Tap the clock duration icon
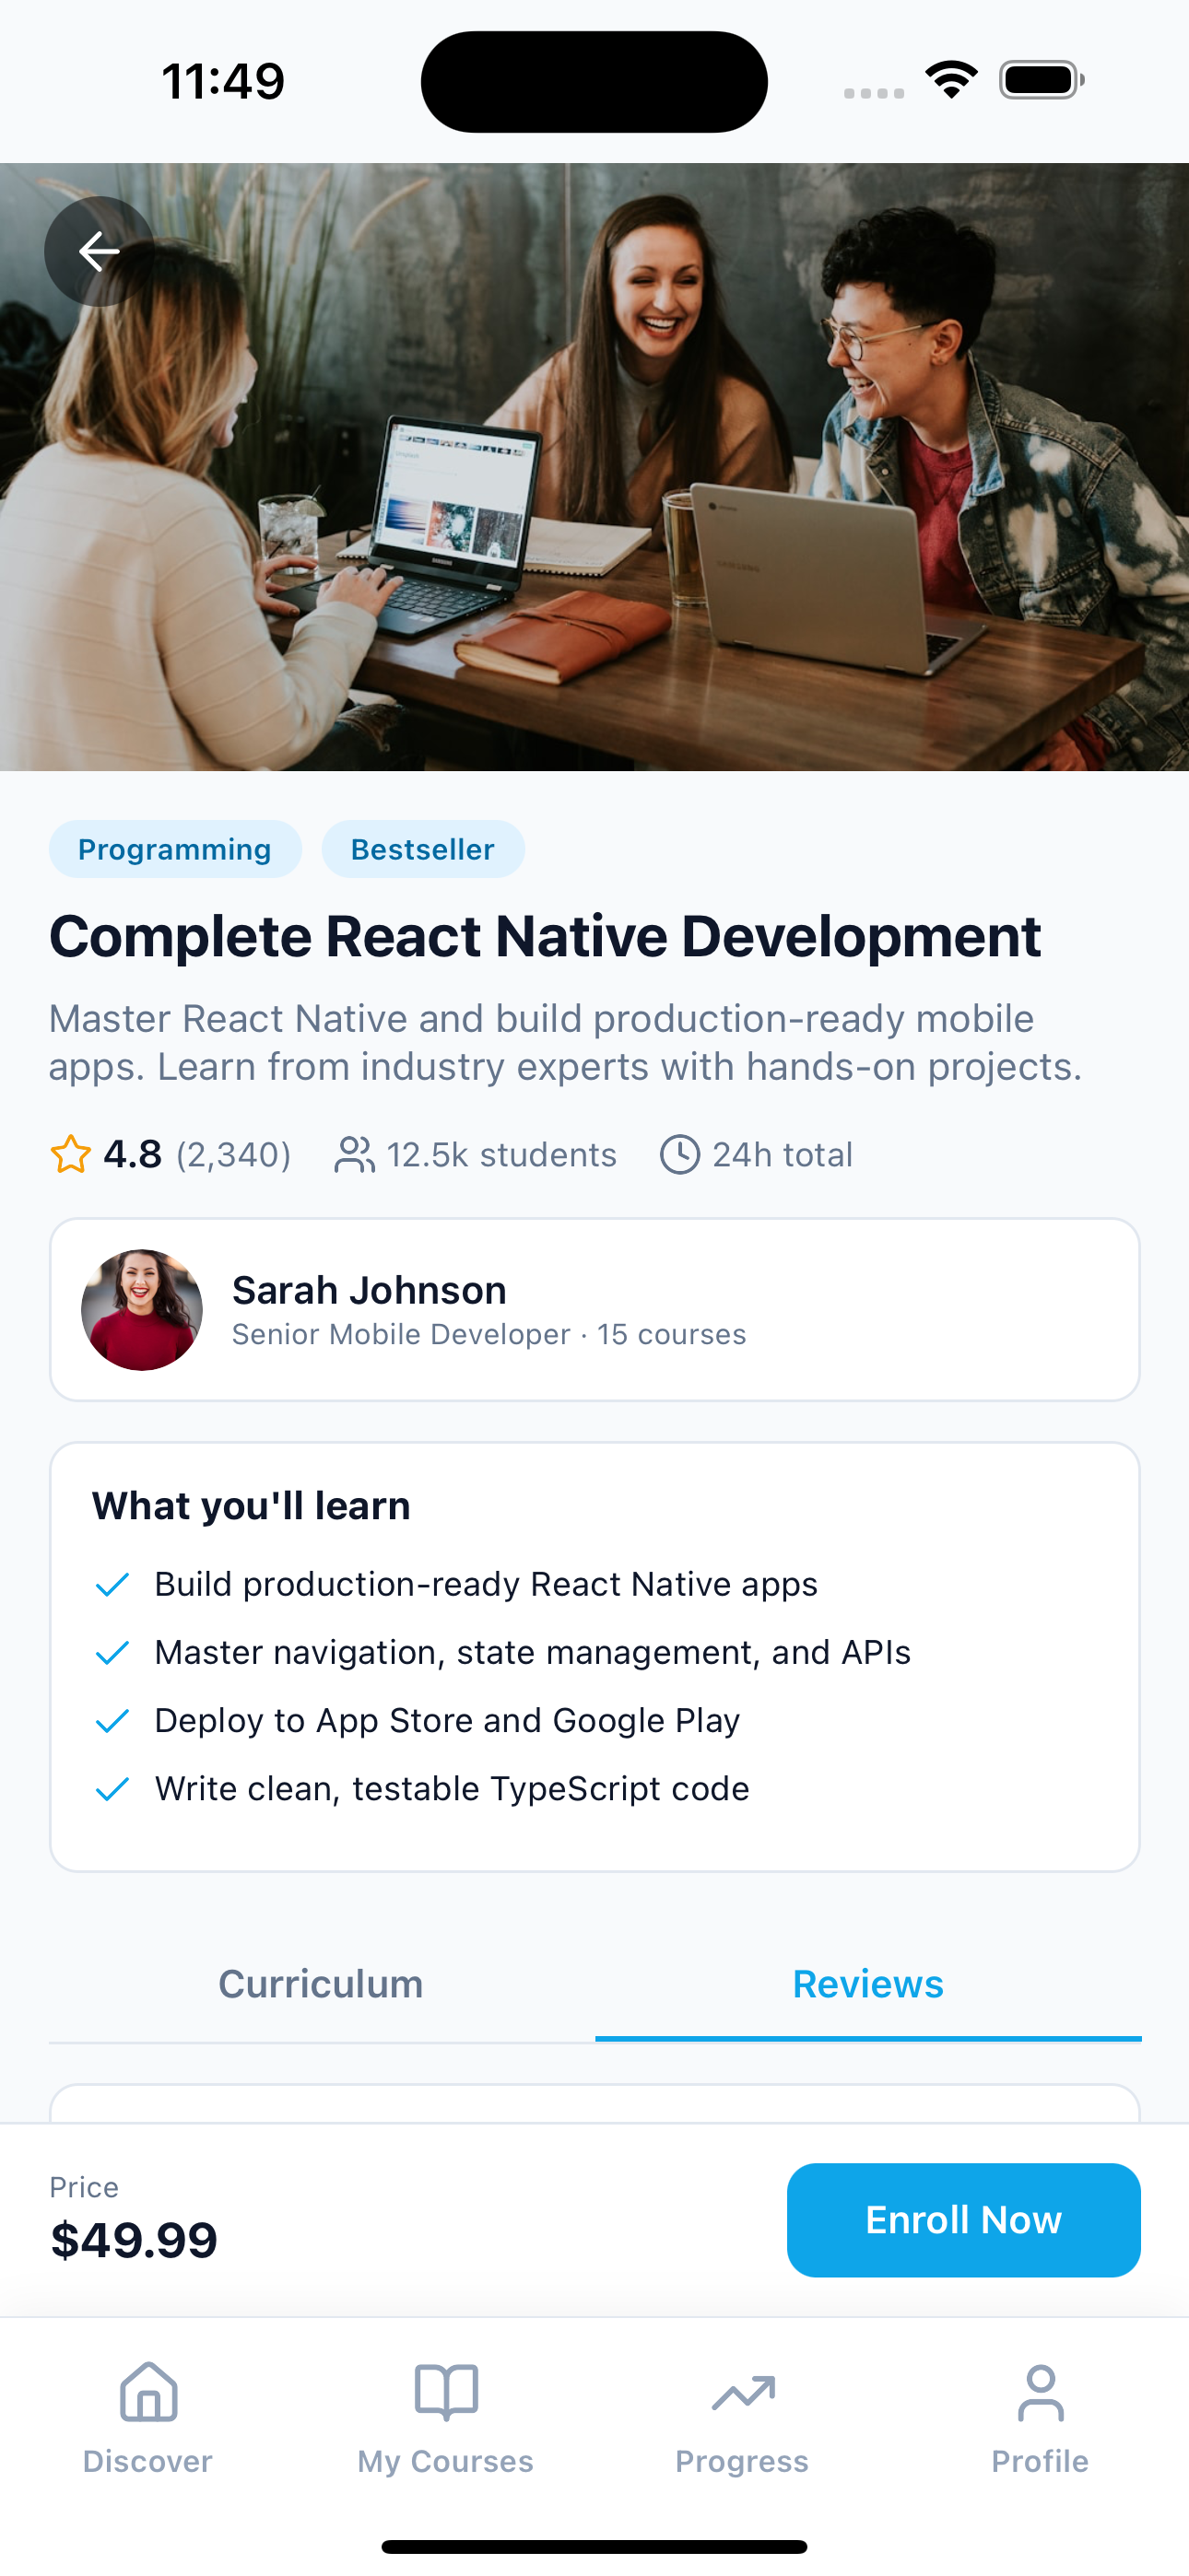This screenshot has width=1189, height=2576. pyautogui.click(x=679, y=1154)
